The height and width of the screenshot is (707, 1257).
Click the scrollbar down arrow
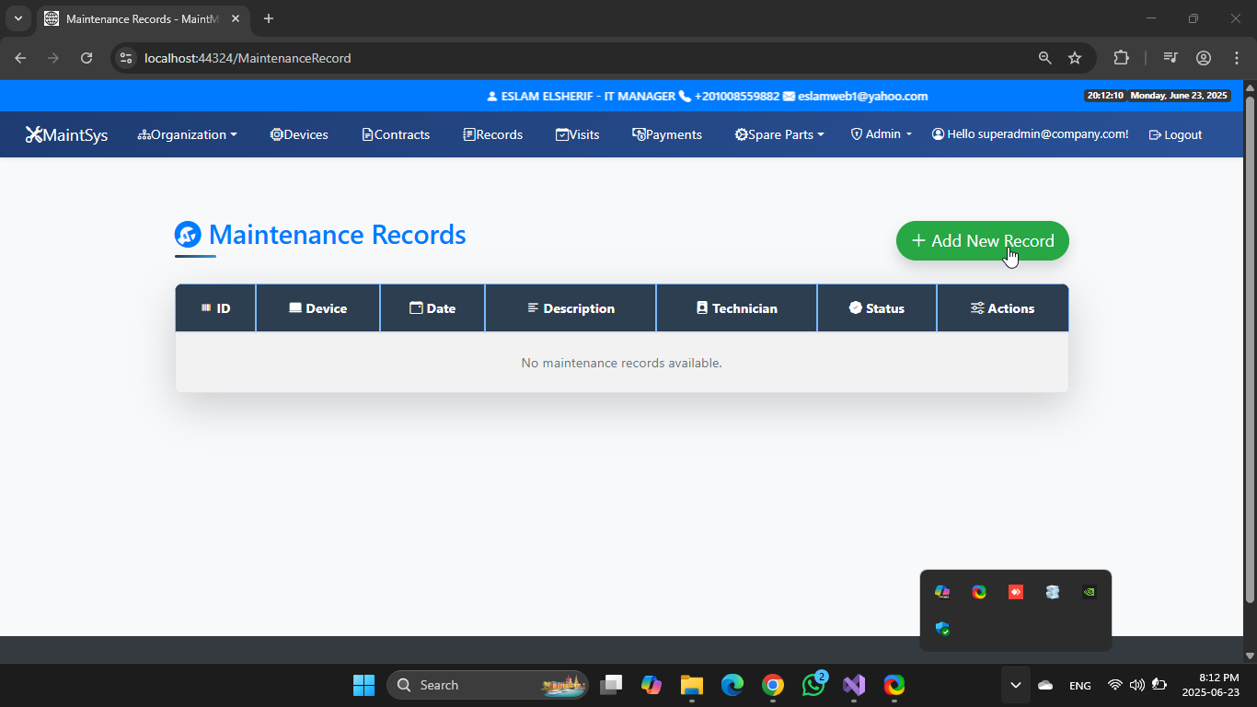1250,655
